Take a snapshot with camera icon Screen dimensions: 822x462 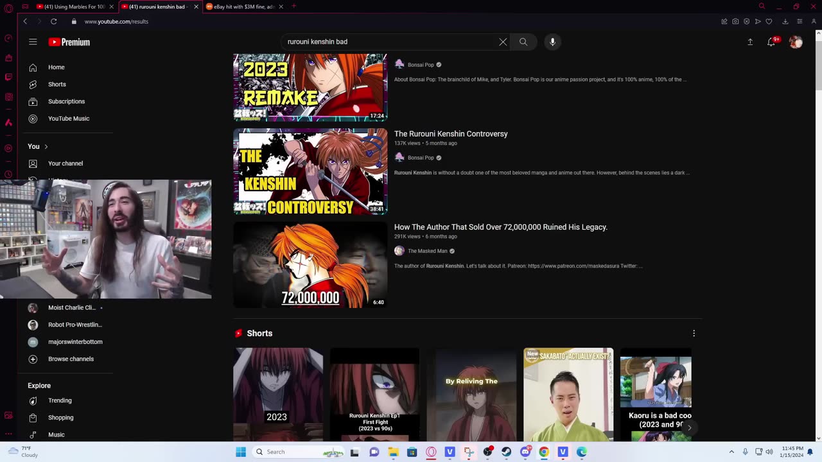pyautogui.click(x=735, y=21)
